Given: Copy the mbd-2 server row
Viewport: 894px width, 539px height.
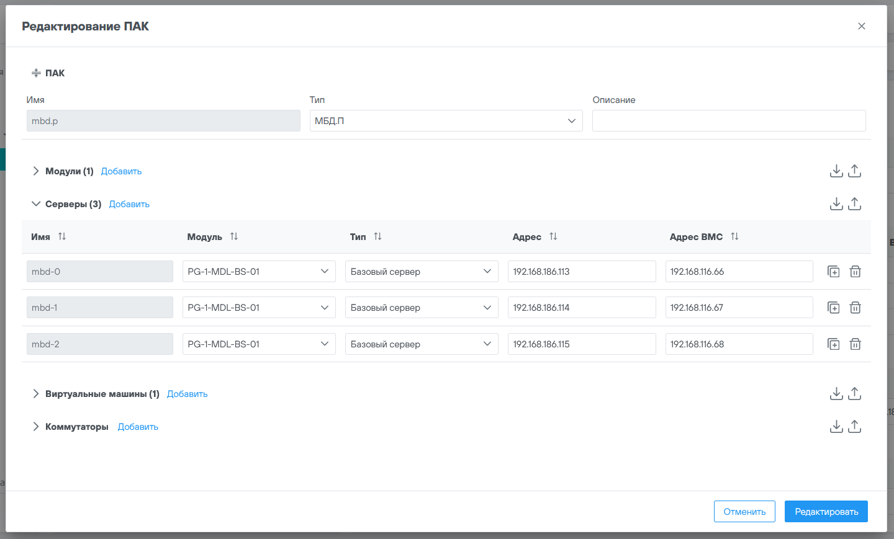Looking at the screenshot, I should pos(833,344).
